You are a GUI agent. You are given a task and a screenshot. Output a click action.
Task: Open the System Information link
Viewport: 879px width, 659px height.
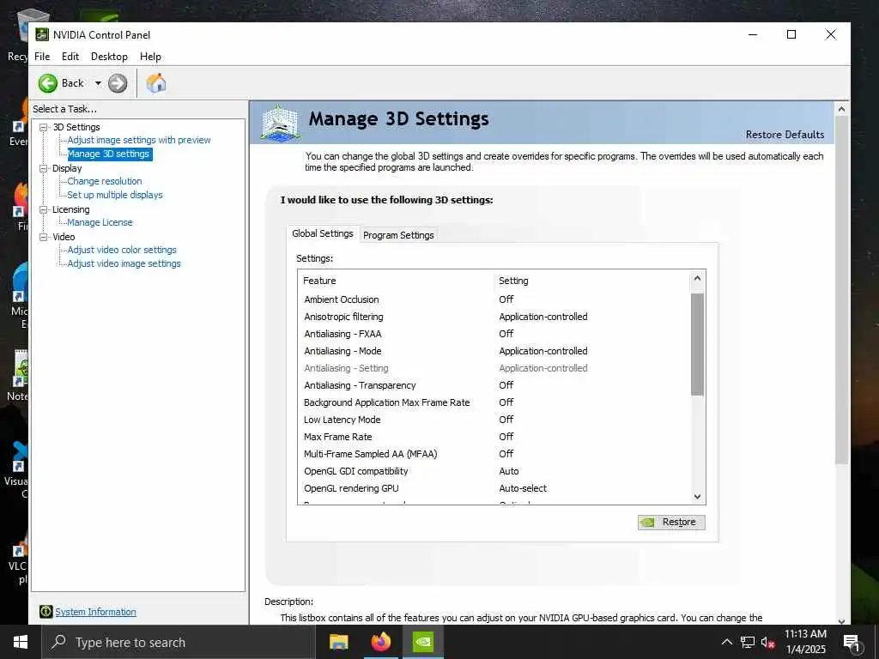(x=95, y=612)
